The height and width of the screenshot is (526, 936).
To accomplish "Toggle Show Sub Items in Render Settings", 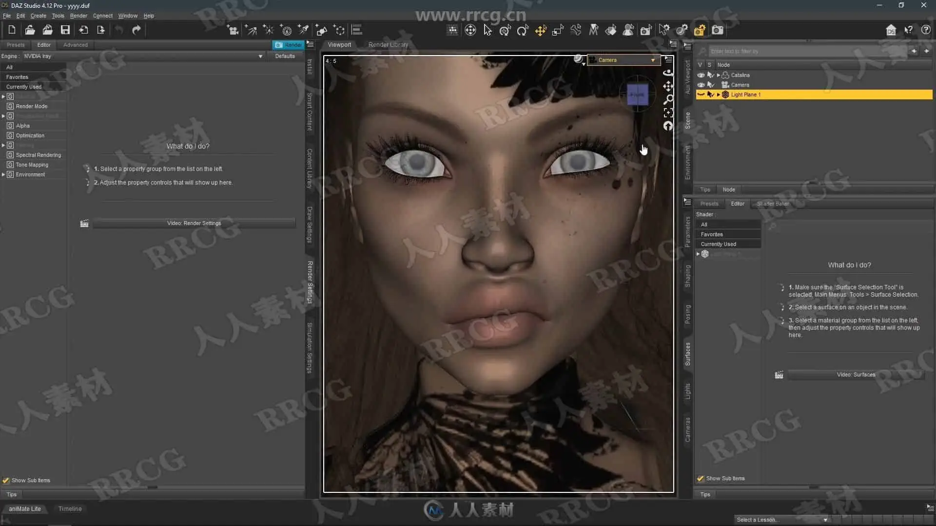I will 6,480.
